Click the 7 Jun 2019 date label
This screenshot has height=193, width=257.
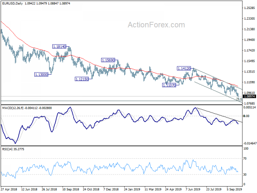click(x=193, y=189)
